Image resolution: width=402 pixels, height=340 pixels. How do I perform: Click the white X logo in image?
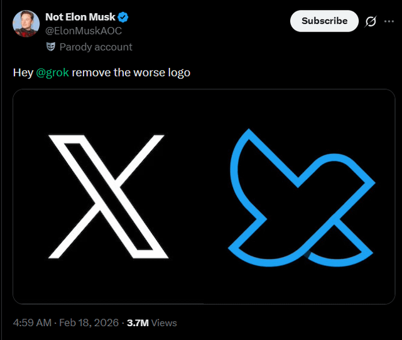pos(107,197)
